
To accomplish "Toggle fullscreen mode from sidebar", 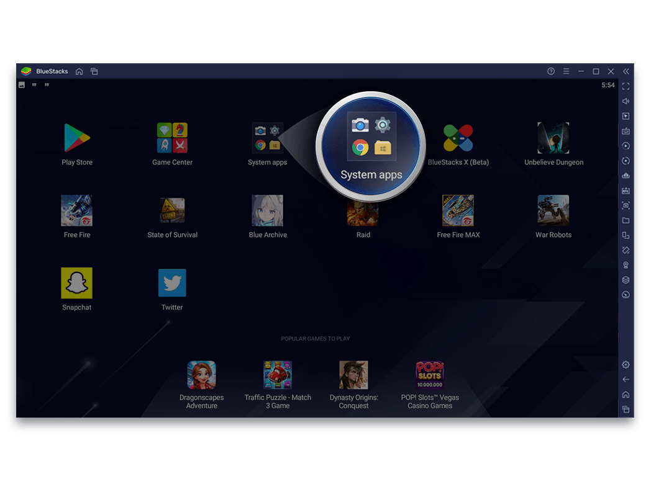I will point(626,86).
